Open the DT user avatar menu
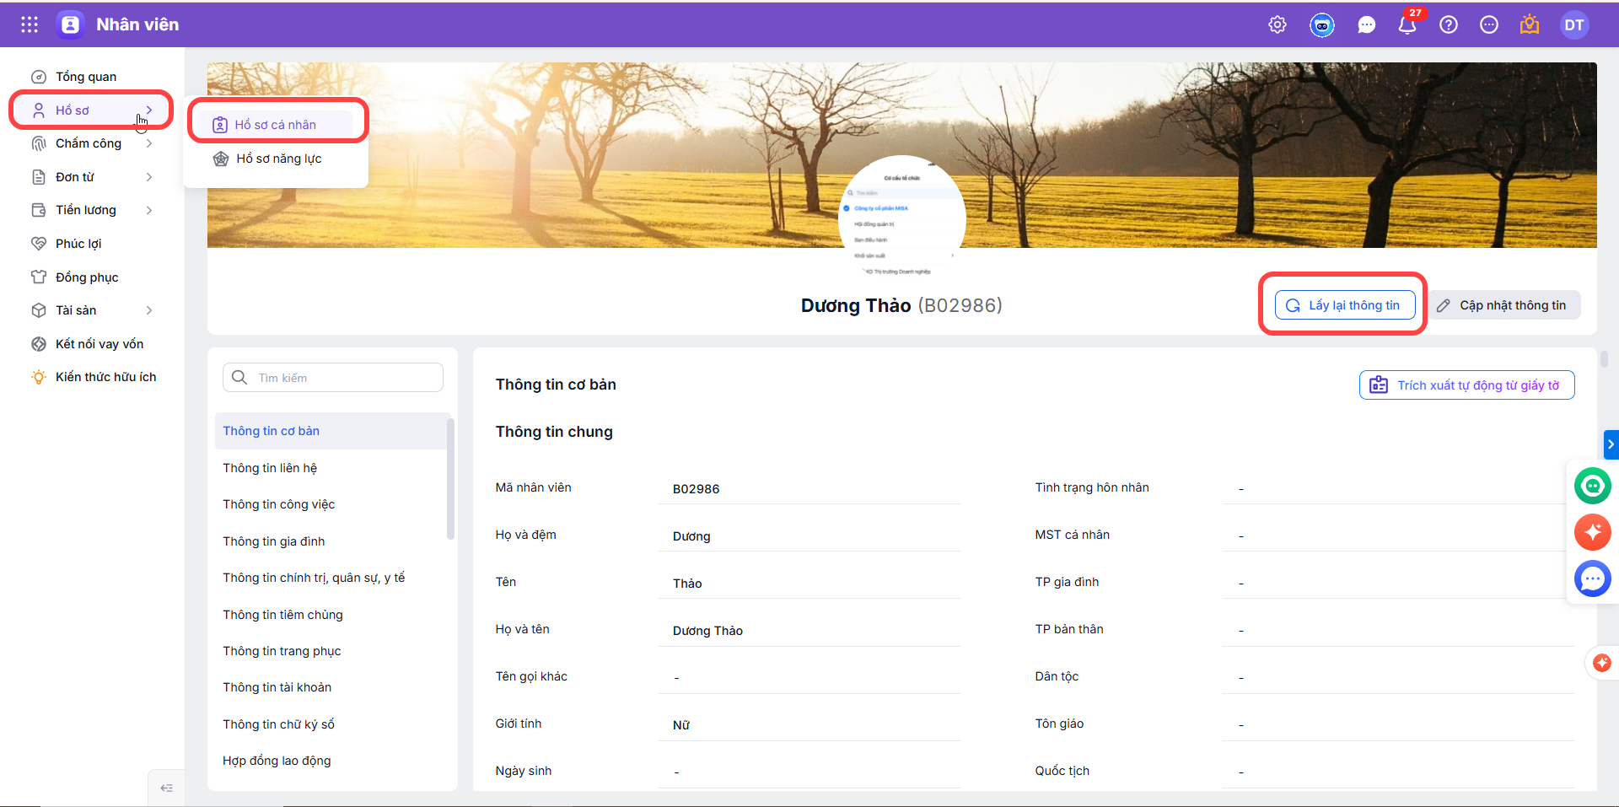 [x=1573, y=24]
